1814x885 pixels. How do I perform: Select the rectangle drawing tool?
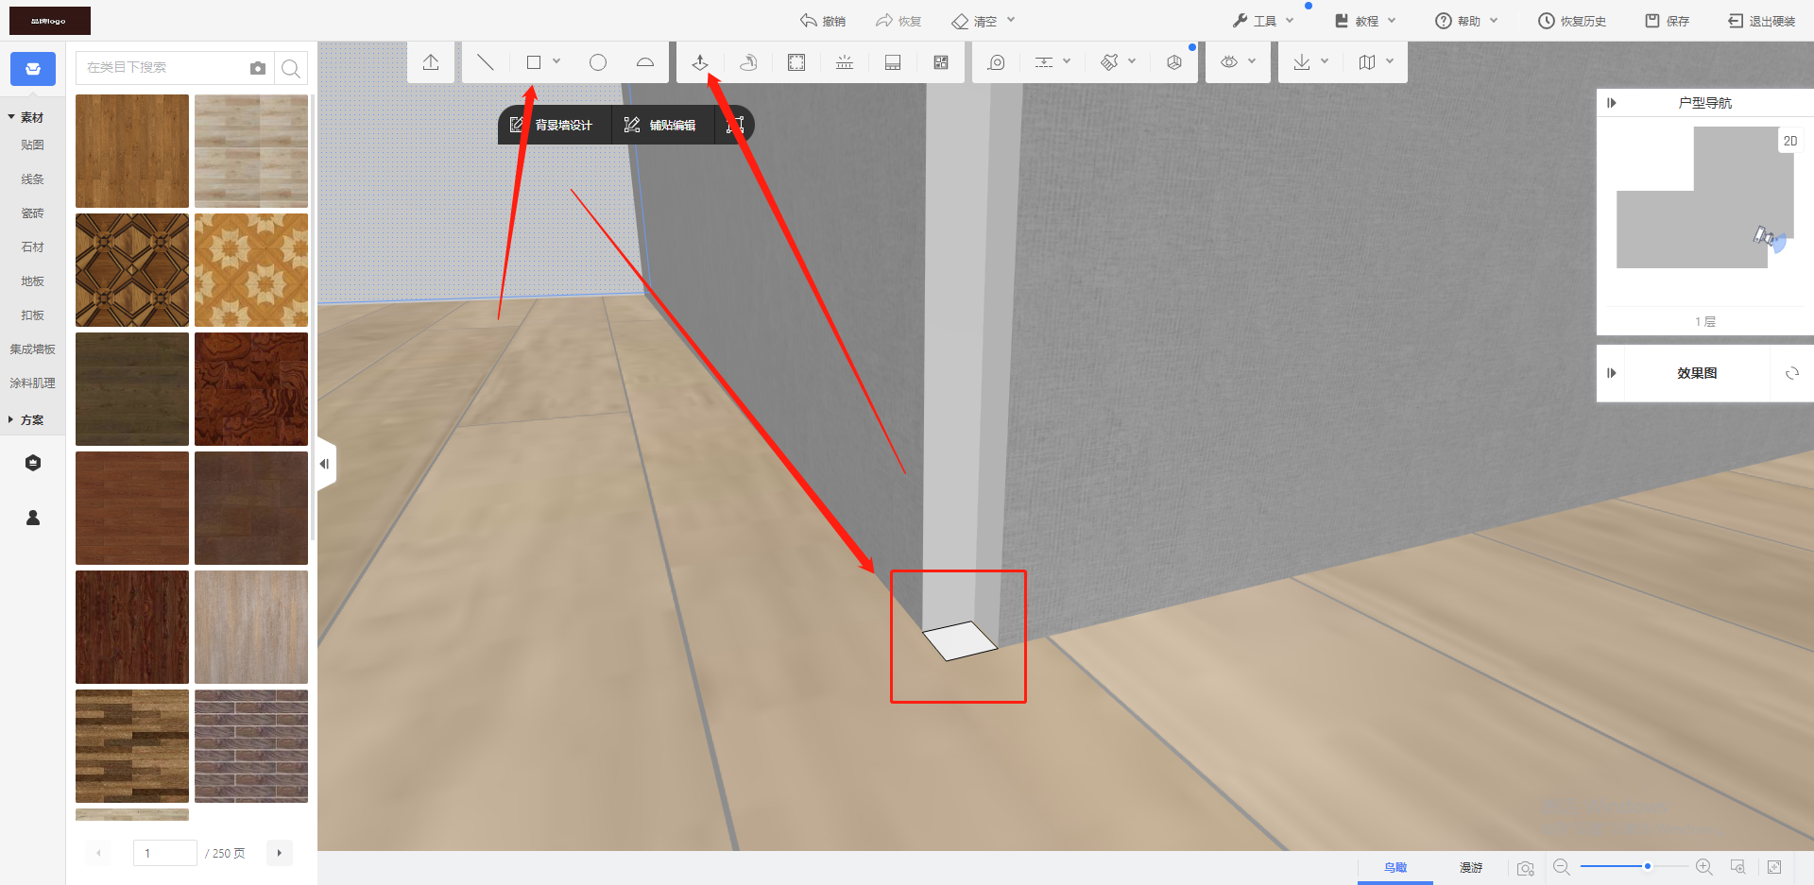point(534,62)
